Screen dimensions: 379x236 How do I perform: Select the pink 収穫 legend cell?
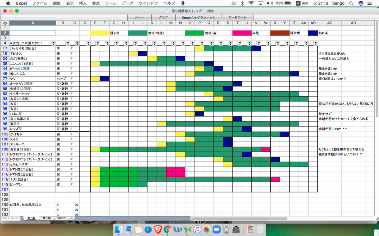coord(242,33)
